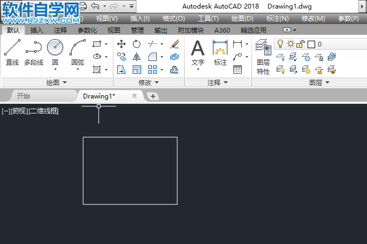Switch to the 精选应用 ribbon tab
This screenshot has width=367, height=244.
(x=254, y=30)
